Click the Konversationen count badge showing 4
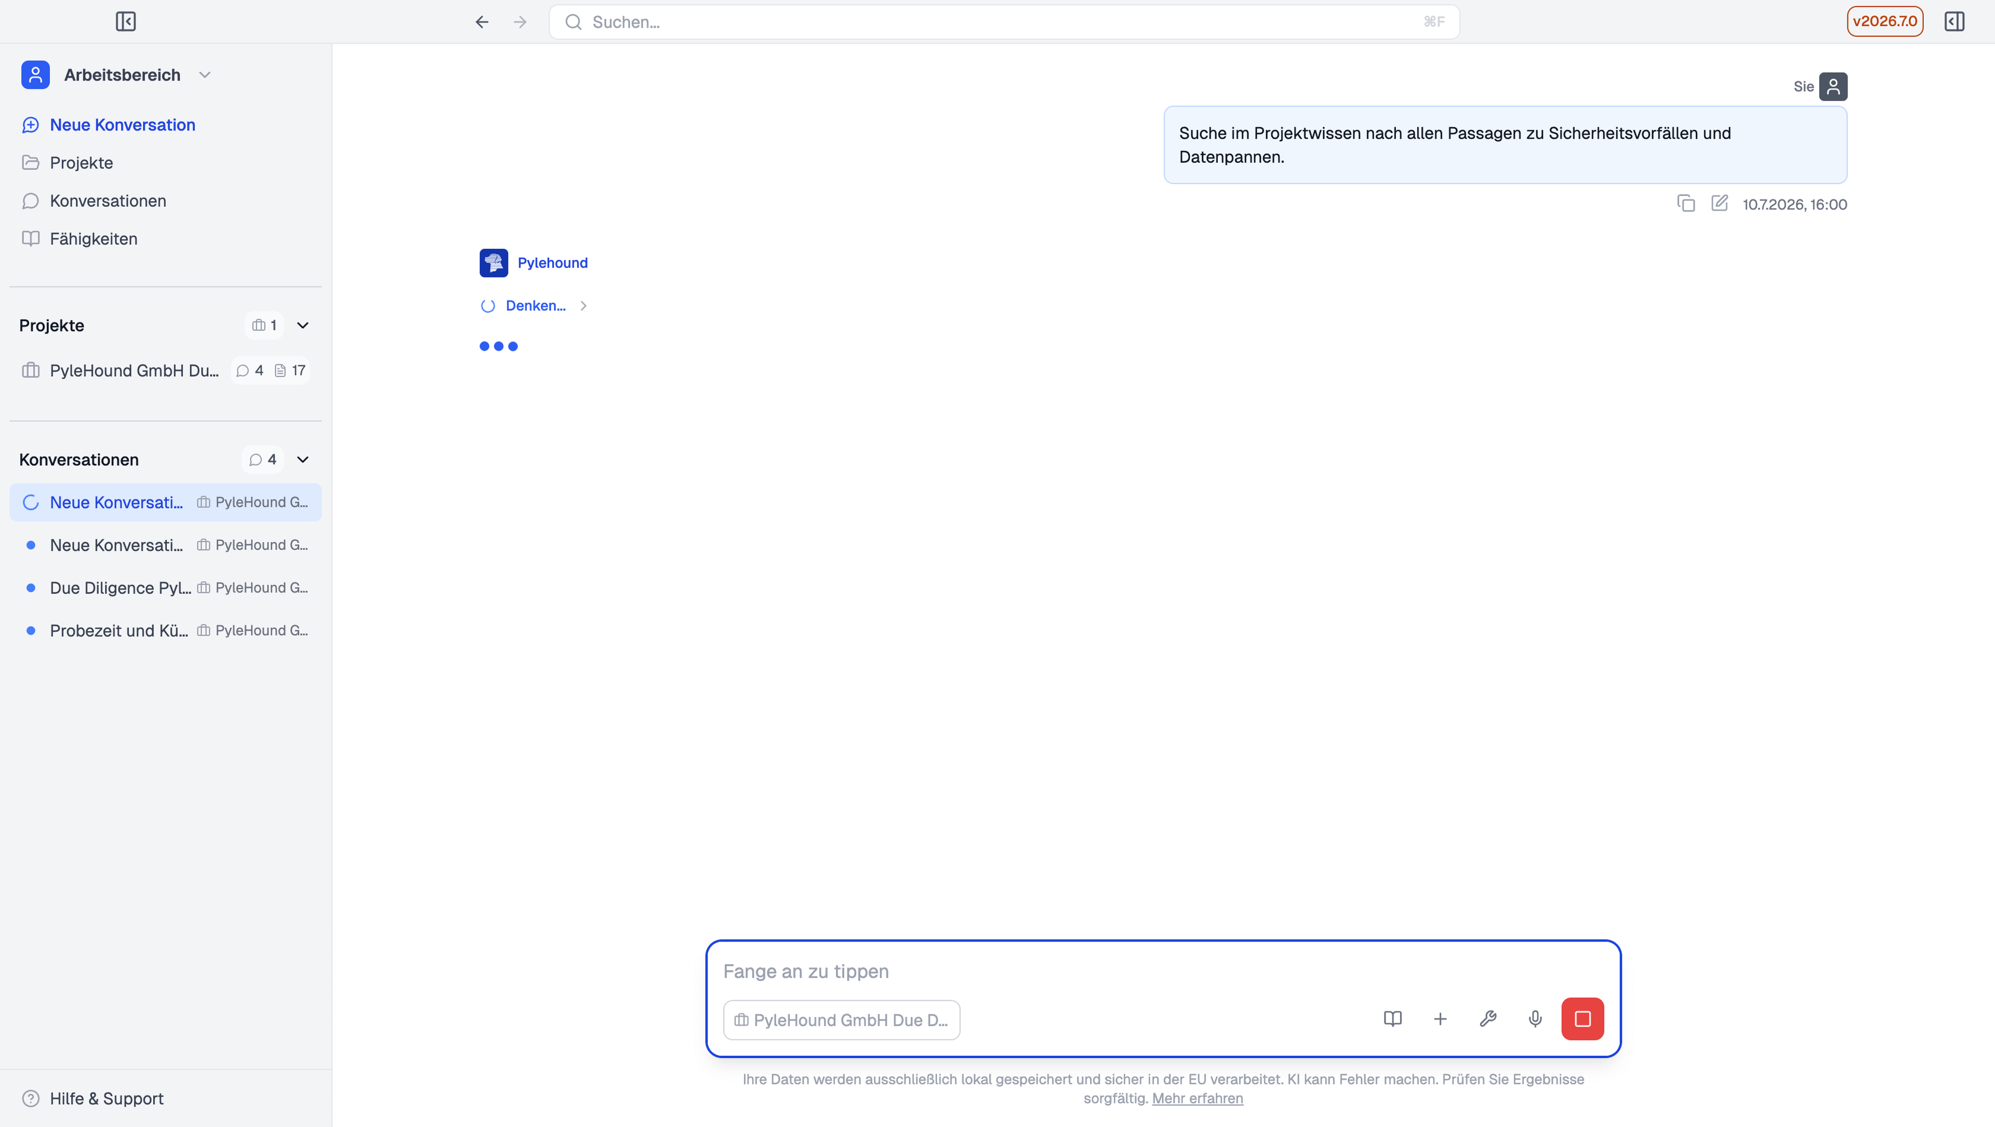Viewport: 1995px width, 1127px height. tap(262, 459)
